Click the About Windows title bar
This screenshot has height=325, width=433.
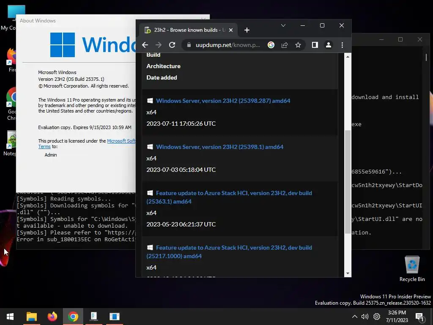tap(76, 20)
